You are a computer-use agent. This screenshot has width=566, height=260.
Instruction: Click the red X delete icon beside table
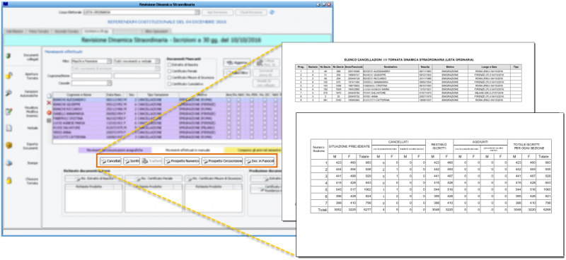(x=49, y=103)
